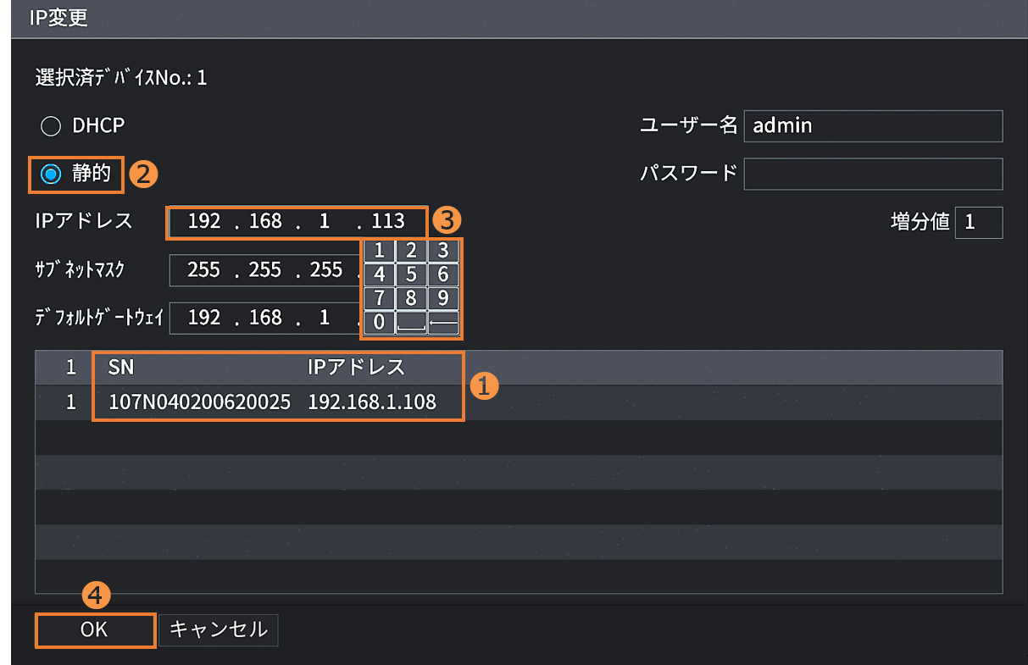Edit the last octet 113 of IP address

point(388,222)
